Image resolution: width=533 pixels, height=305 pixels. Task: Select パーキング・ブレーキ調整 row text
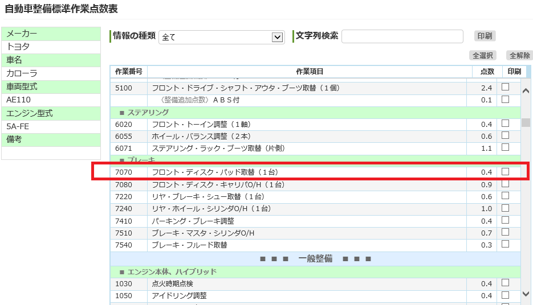click(x=193, y=221)
